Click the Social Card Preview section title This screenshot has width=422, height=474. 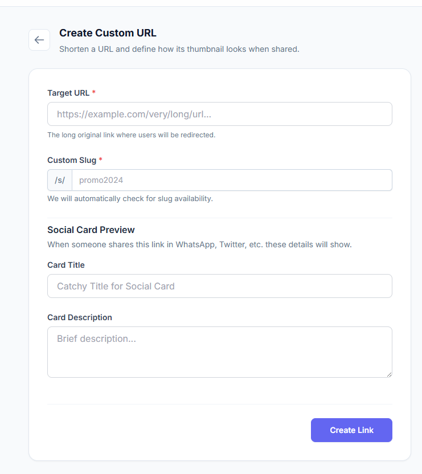pos(91,230)
